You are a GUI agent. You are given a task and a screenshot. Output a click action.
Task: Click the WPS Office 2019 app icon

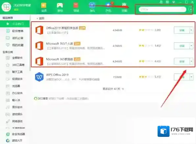(x=39, y=77)
